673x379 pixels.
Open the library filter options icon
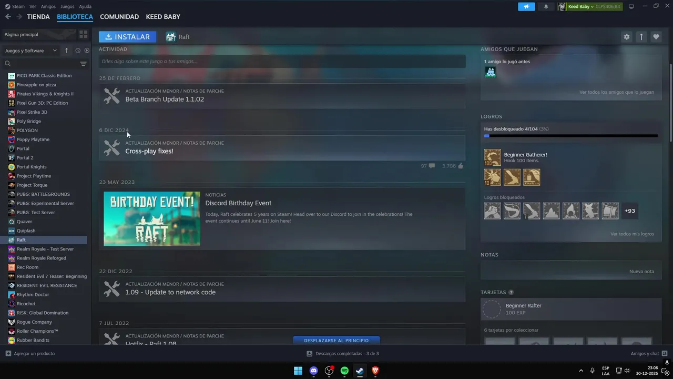point(83,64)
